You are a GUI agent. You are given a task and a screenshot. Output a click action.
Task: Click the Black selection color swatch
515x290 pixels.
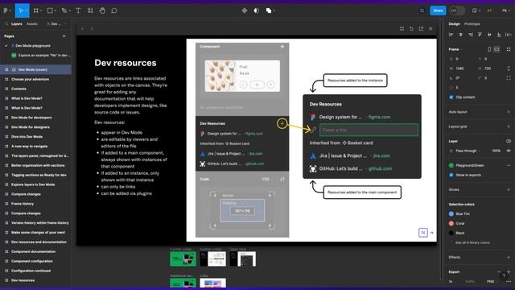click(451, 233)
